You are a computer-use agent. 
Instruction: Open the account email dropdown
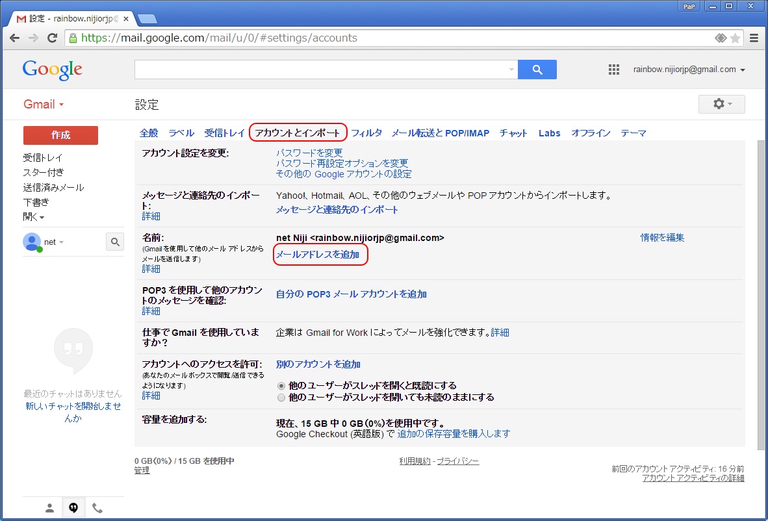pyautogui.click(x=689, y=70)
